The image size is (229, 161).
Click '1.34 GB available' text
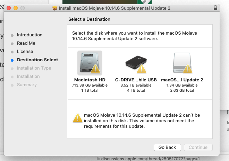(182, 85)
